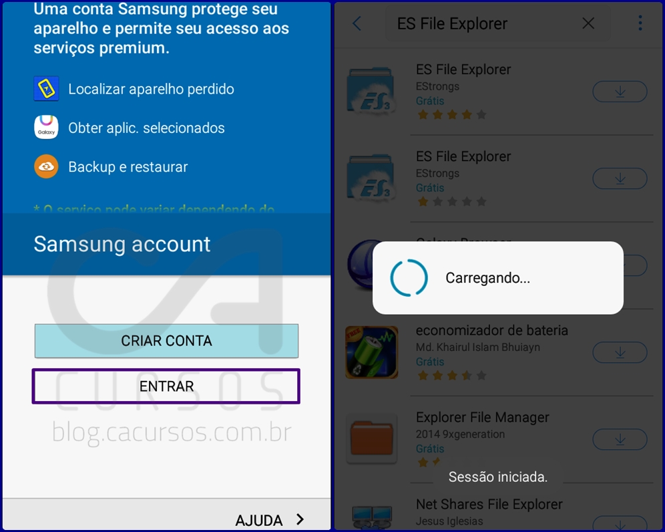Click the CRIAR CONTA button
This screenshot has height=532, width=665.
pyautogui.click(x=166, y=340)
